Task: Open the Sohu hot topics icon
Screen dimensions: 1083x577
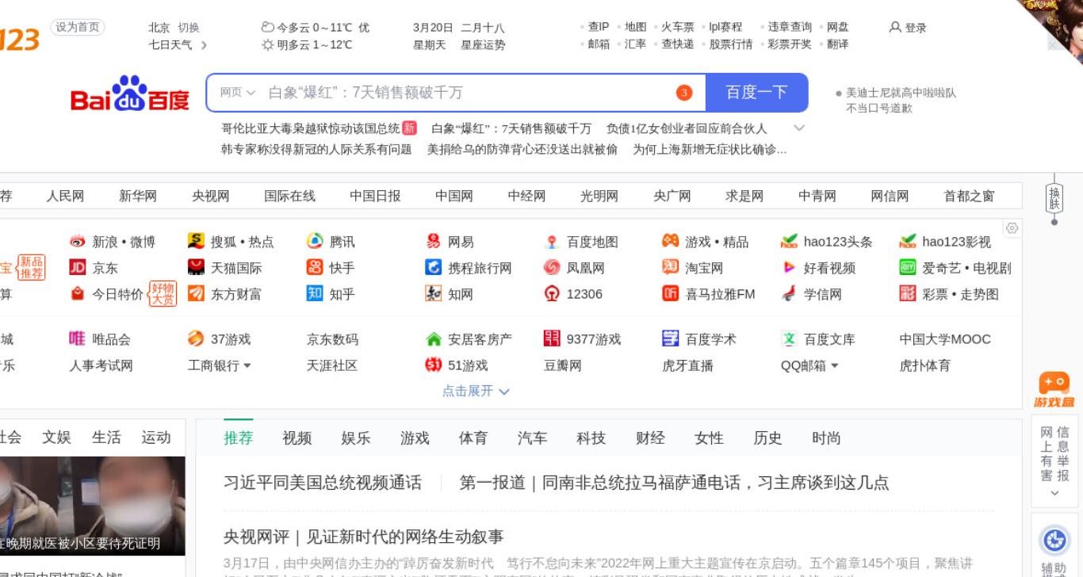Action: (195, 242)
